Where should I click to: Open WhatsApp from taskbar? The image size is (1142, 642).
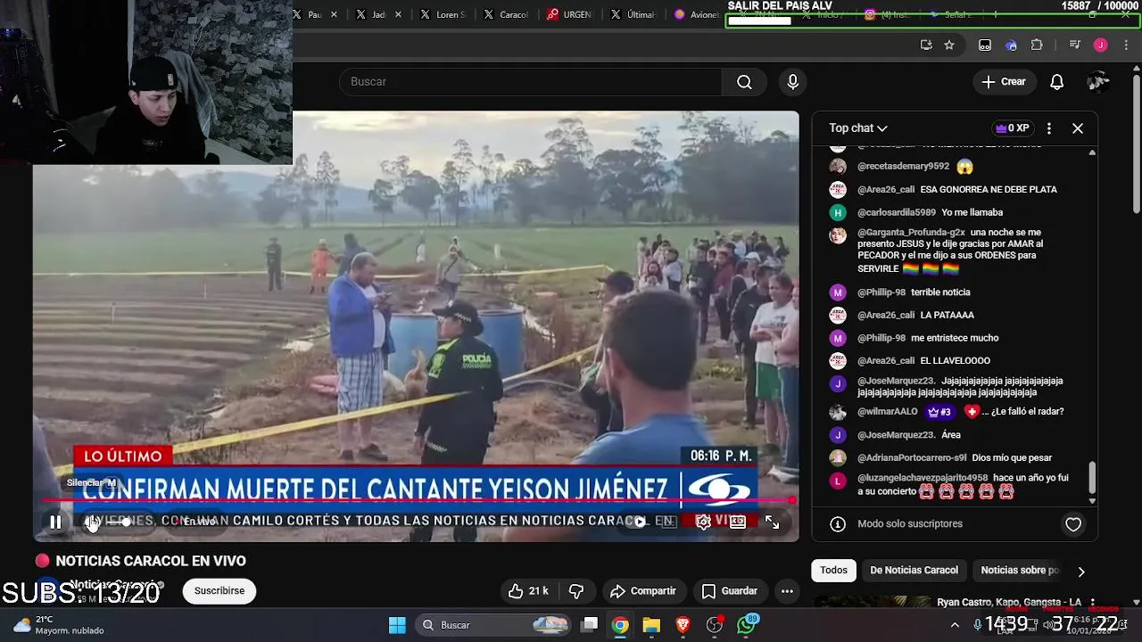tap(747, 625)
